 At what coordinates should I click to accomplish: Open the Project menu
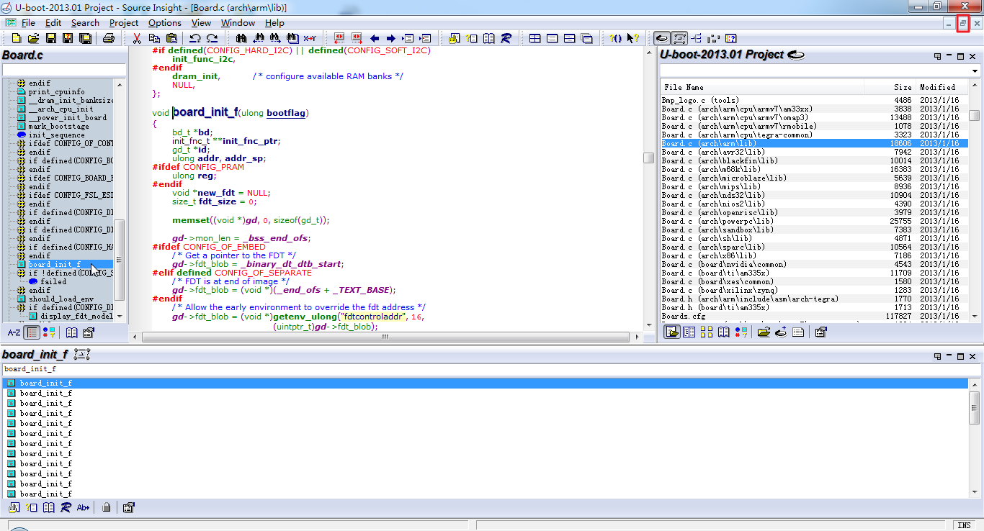pos(123,23)
